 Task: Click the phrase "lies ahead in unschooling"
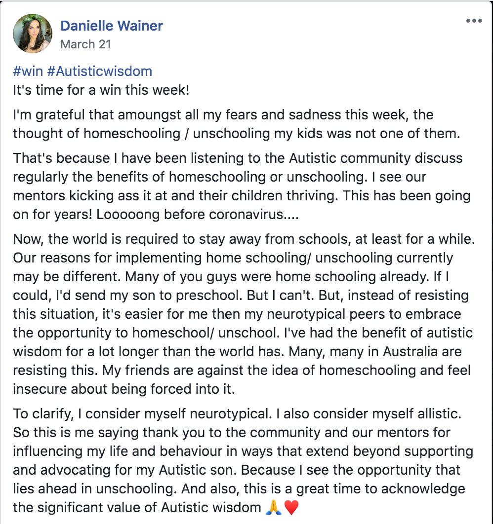tap(93, 488)
